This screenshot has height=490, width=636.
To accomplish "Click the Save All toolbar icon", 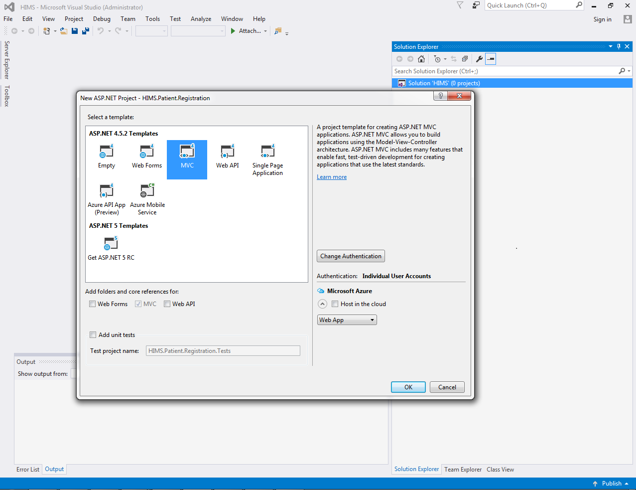I will point(86,31).
